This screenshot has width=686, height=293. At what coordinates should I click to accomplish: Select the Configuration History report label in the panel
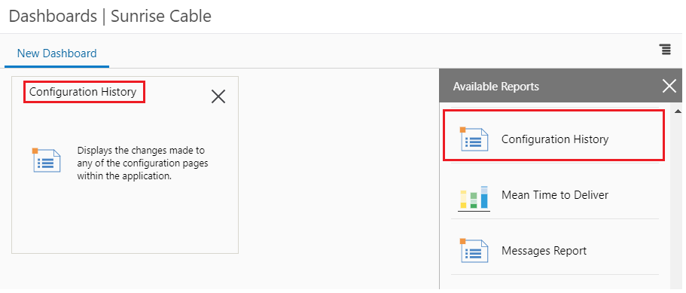tap(555, 139)
